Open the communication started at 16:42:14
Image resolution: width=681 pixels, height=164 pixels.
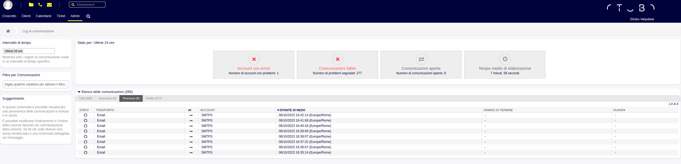pyautogui.click(x=305, y=115)
